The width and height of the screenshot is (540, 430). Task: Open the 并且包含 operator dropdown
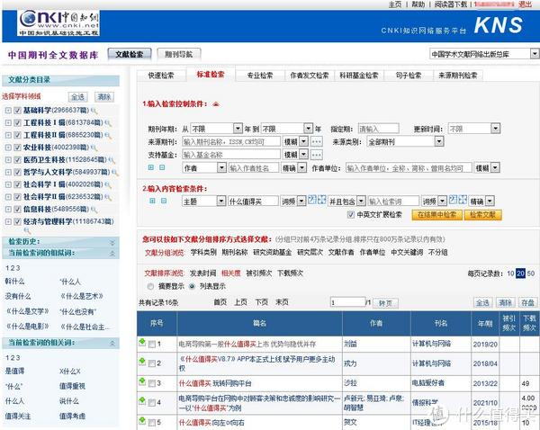coord(346,202)
